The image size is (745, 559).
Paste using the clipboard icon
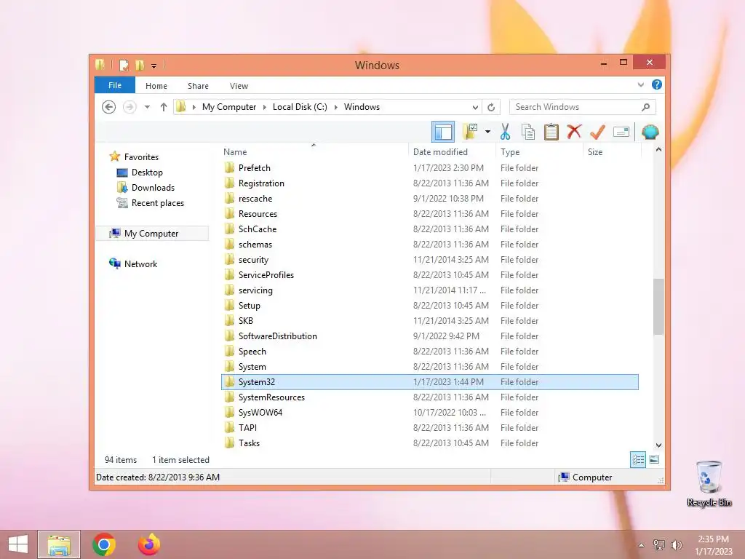551,132
